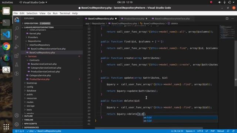Viewport: 237px width, 133px height.
Task: Expand the Providers folder
Action: click(33, 37)
